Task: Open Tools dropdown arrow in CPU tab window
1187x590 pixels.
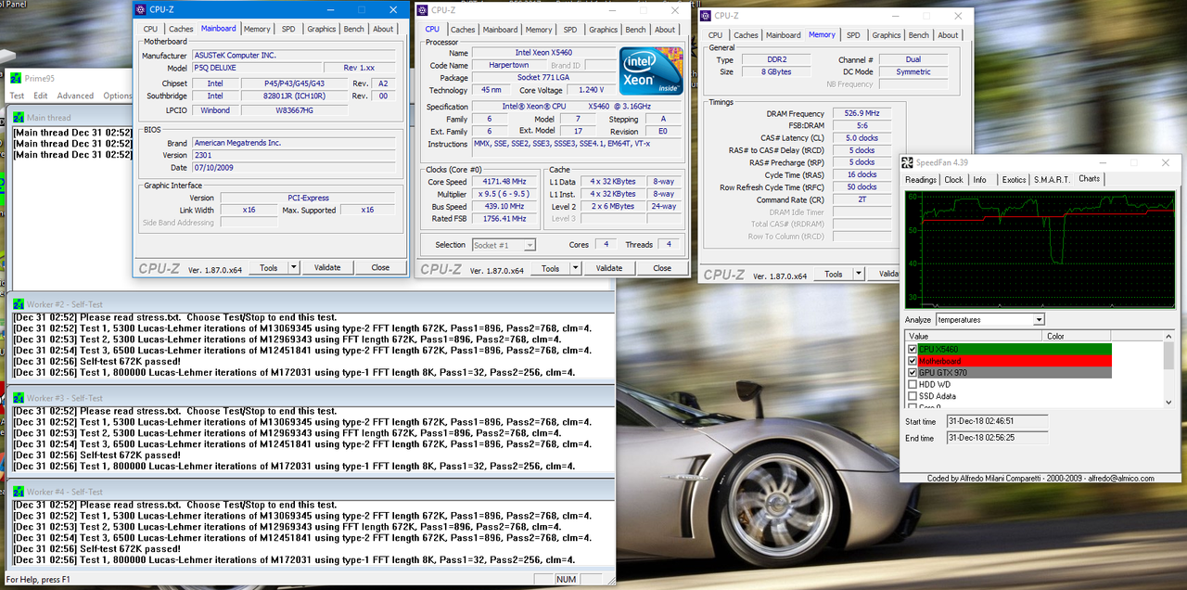Action: (575, 268)
